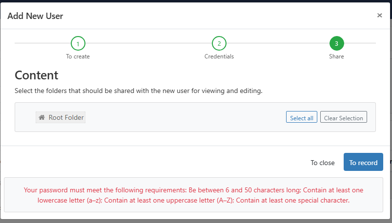Click empty area of folder selection panel

coord(185,117)
